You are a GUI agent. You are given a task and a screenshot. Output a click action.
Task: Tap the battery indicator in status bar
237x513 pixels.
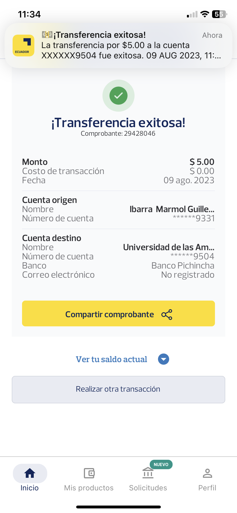[x=219, y=14]
